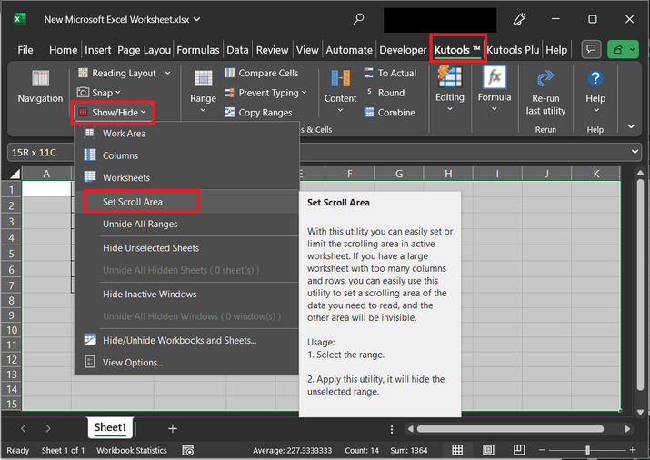
Task: Open Kutools Help question mark icon
Action: coord(595,79)
